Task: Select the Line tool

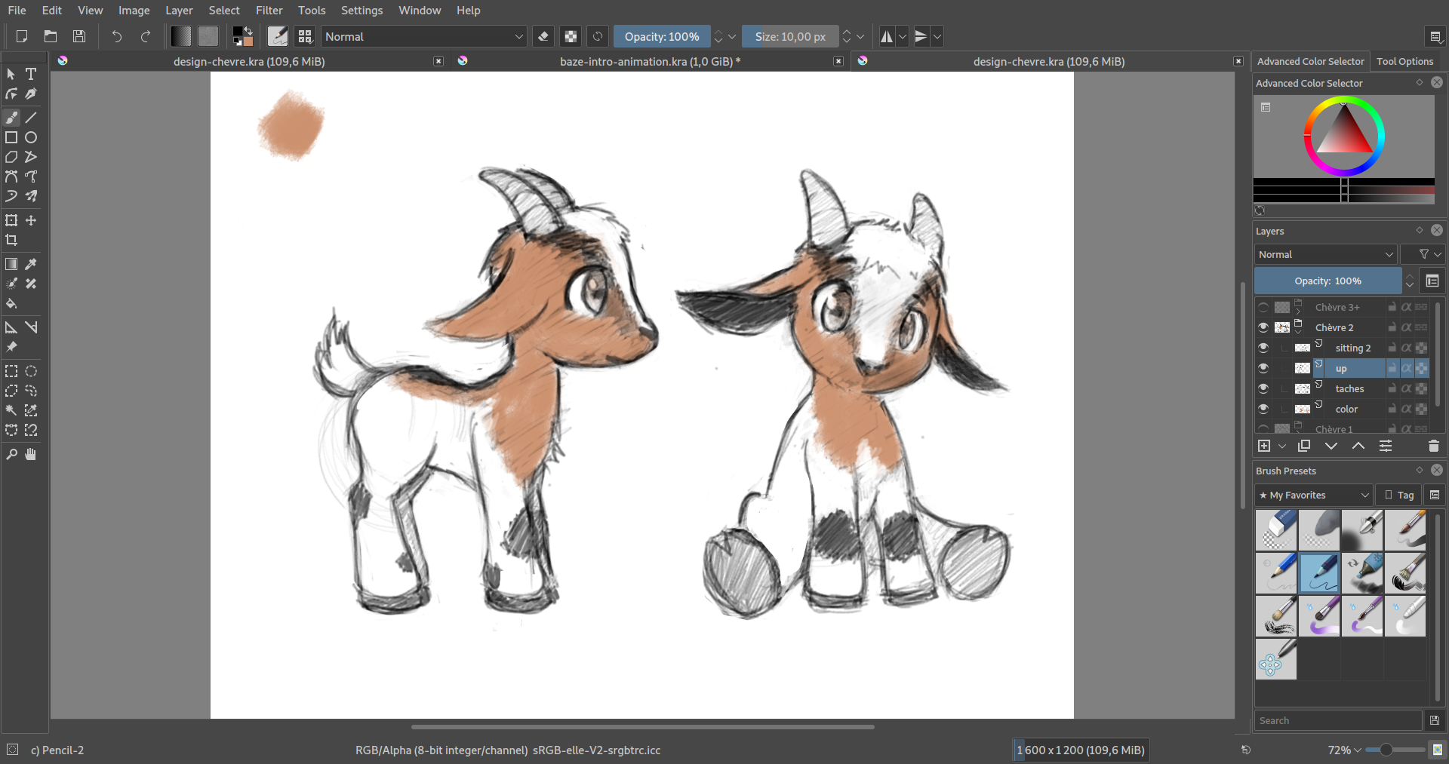Action: tap(31, 118)
